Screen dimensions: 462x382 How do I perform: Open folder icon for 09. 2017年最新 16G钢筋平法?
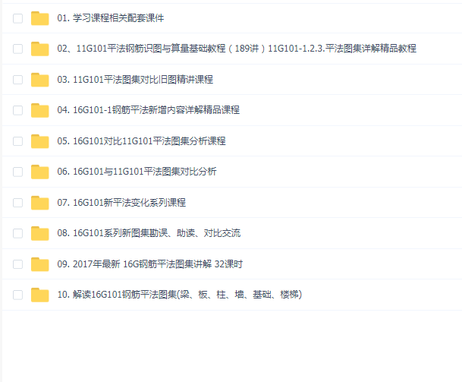pyautogui.click(x=39, y=264)
